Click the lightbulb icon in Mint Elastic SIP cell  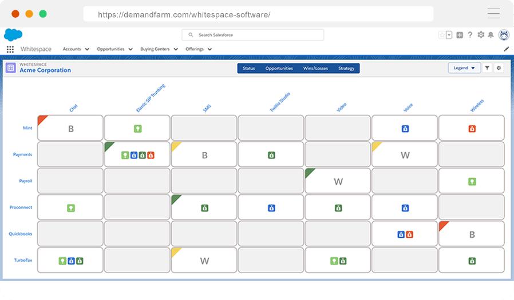(138, 129)
